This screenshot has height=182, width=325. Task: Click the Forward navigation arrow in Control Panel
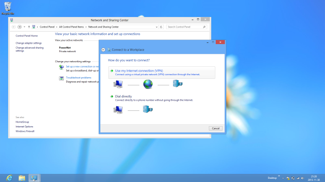19,27
